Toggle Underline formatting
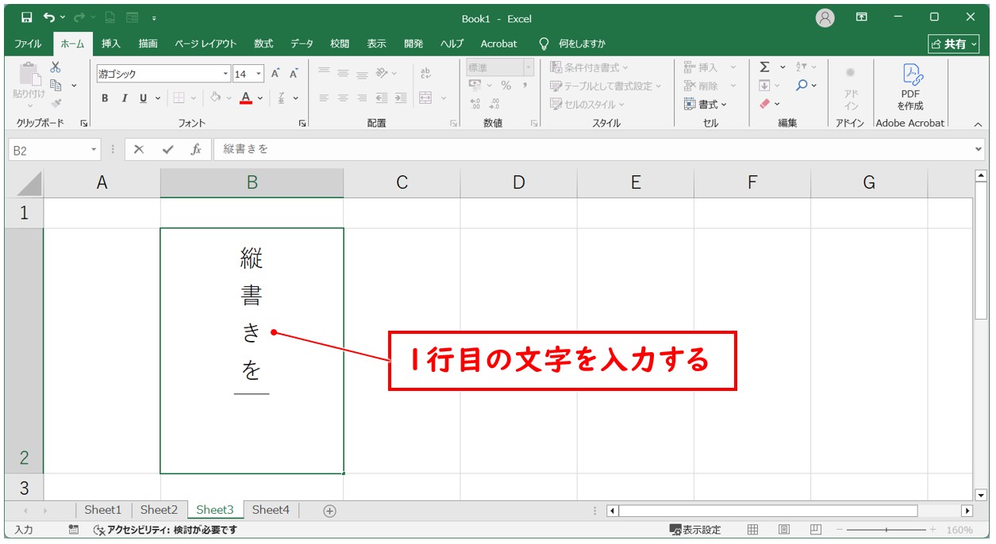 pos(144,98)
